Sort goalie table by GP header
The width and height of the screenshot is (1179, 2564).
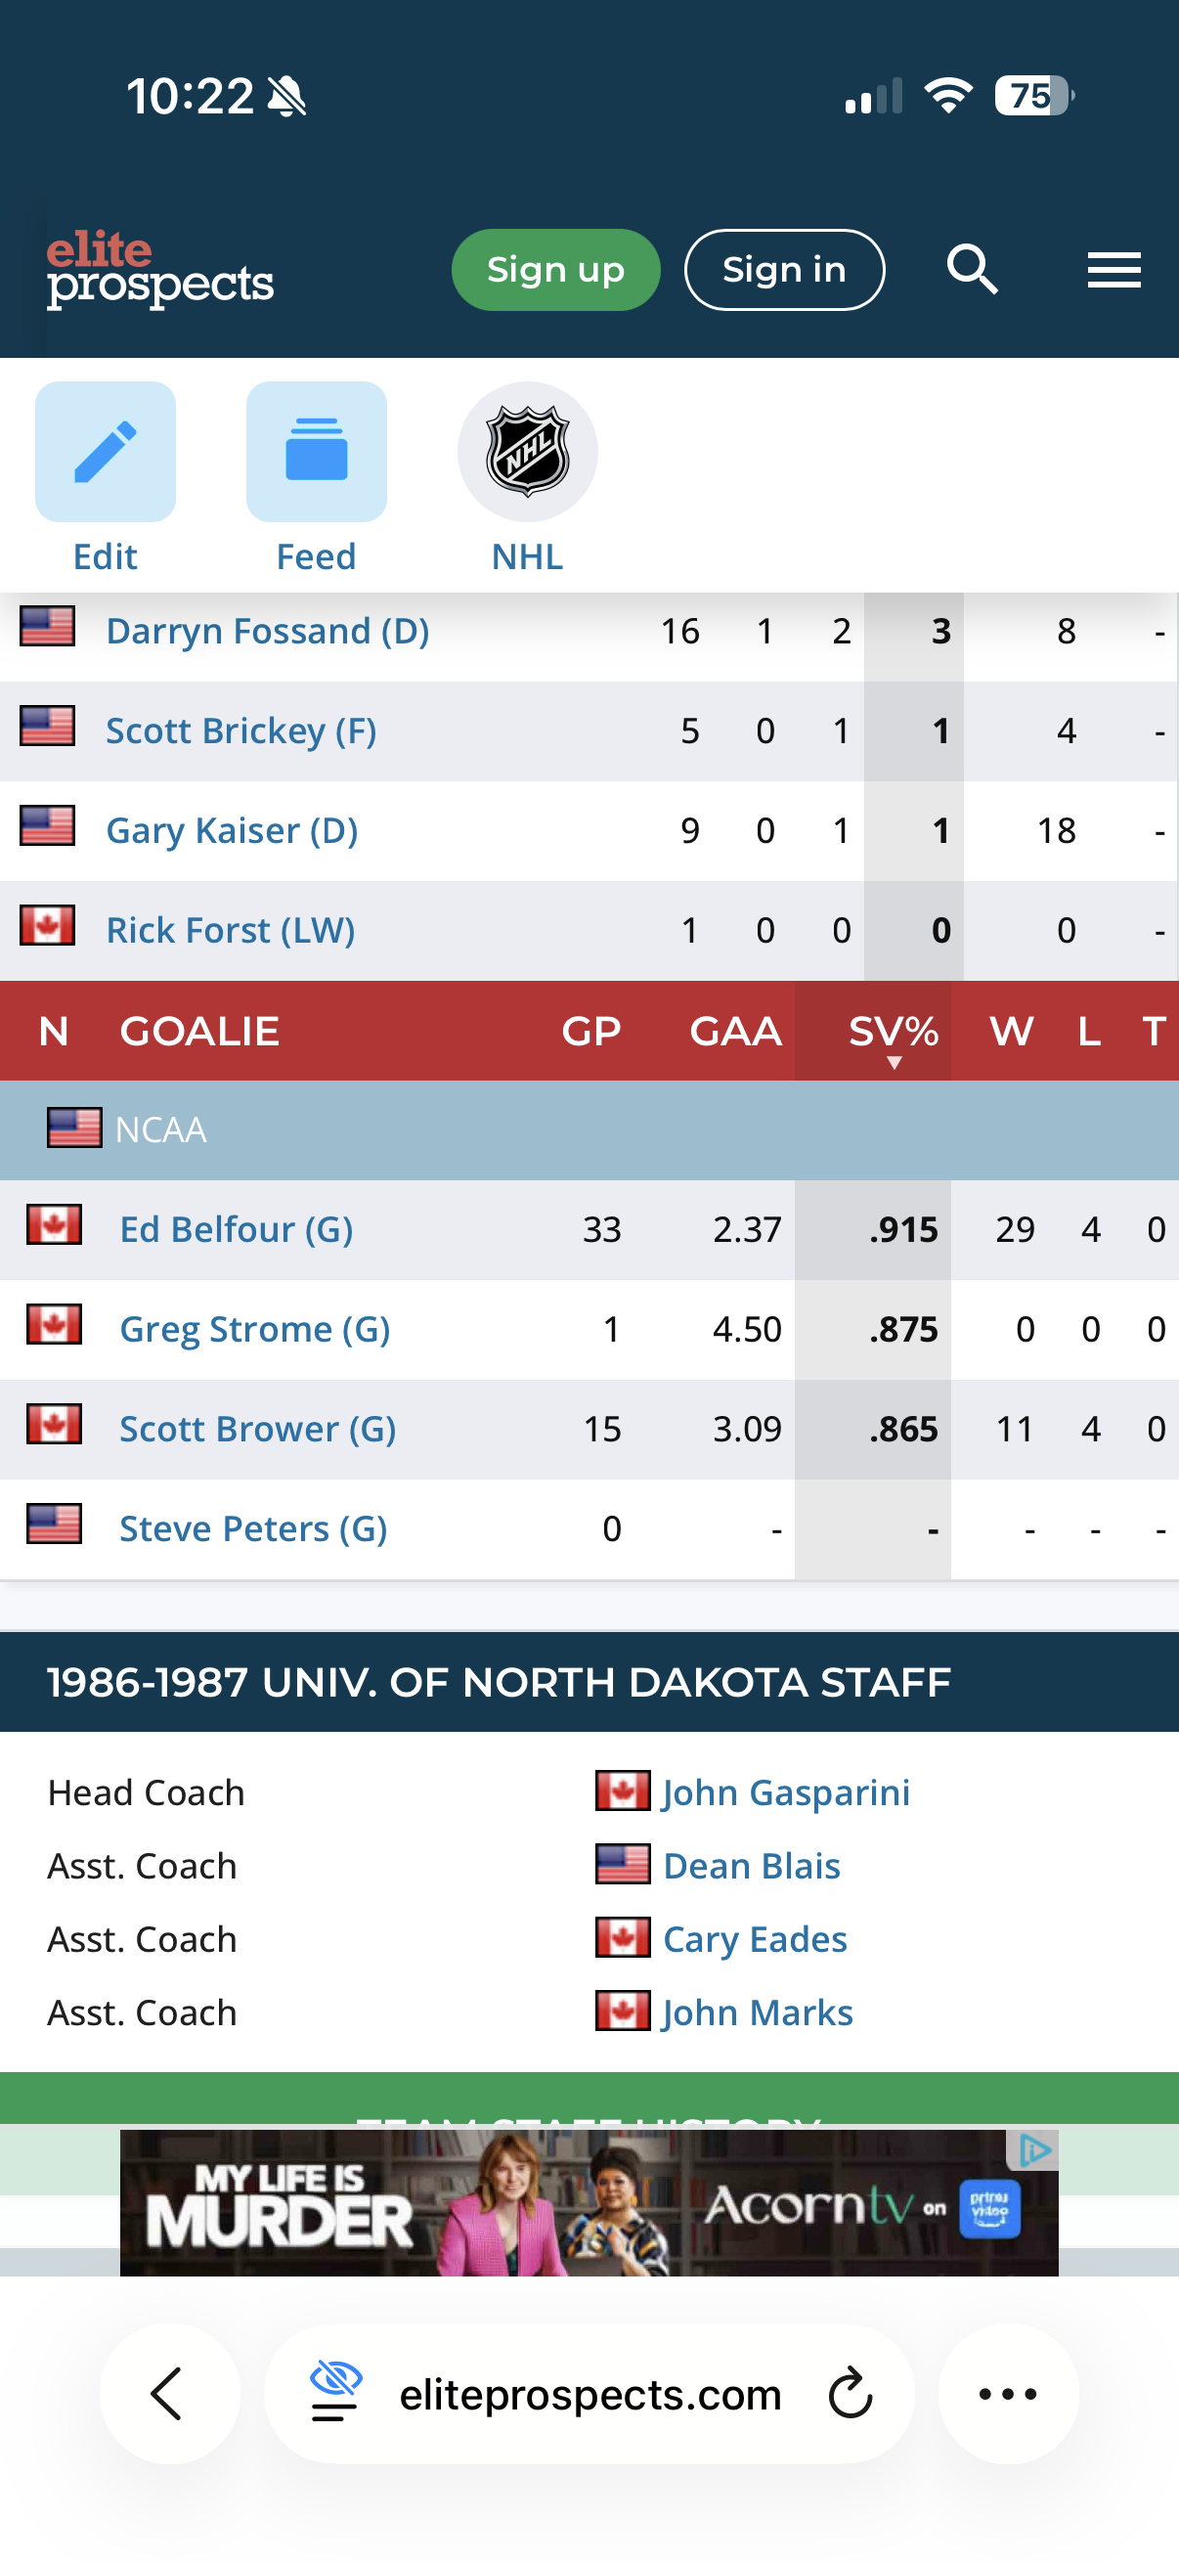(591, 1031)
